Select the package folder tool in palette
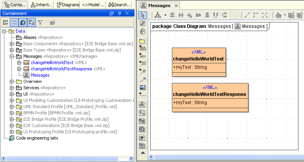The width and height of the screenshot is (304, 162). tap(143, 40)
